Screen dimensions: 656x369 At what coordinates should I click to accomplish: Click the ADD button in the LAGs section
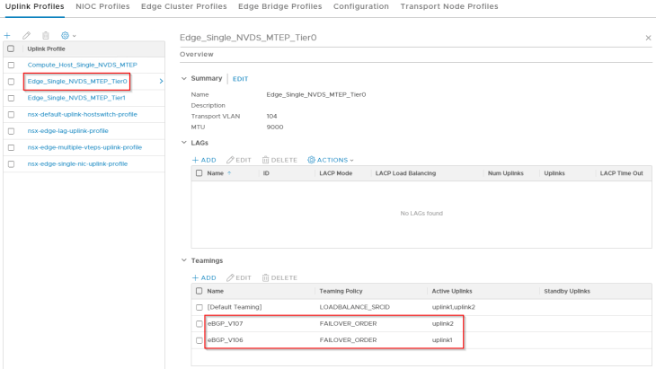pos(204,160)
